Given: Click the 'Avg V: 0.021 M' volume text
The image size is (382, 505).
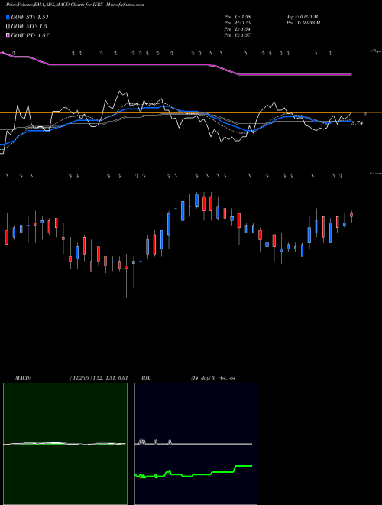Looking at the screenshot, I should [x=302, y=17].
